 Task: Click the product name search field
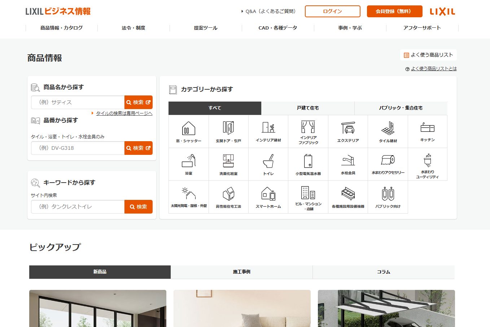78,102
